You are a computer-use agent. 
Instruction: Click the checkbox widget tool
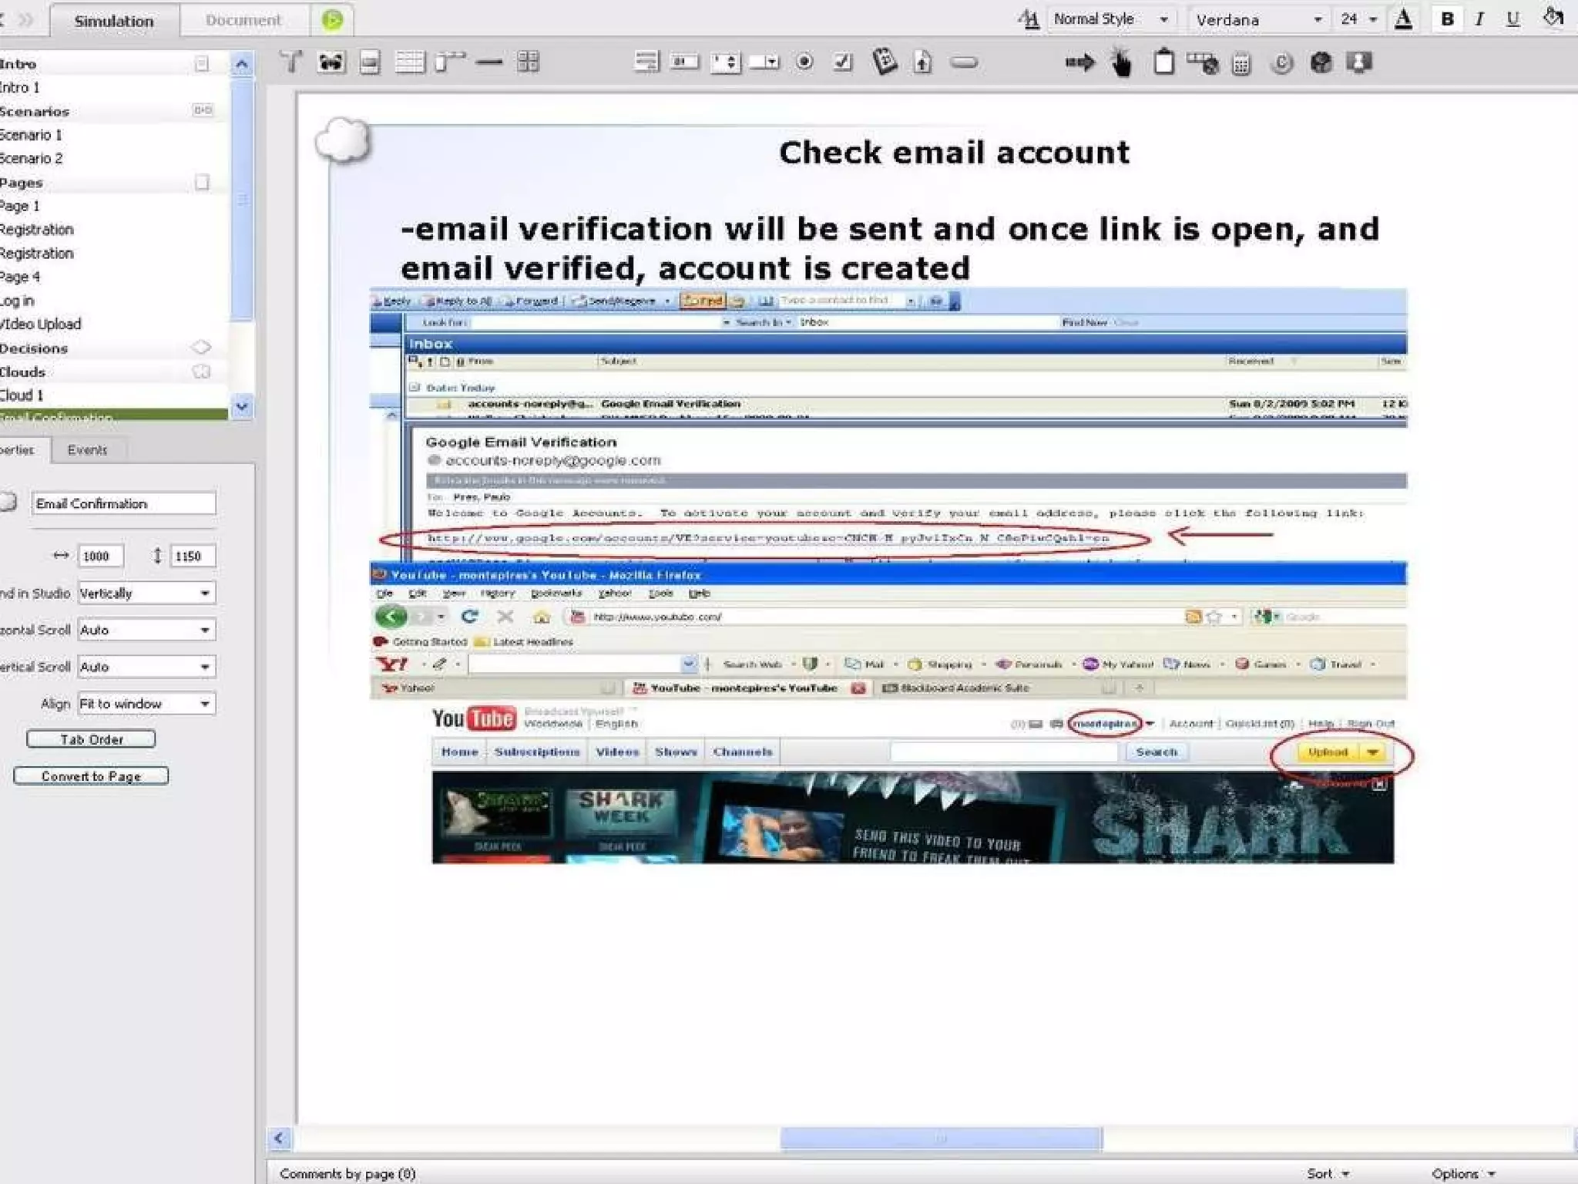[x=844, y=62]
